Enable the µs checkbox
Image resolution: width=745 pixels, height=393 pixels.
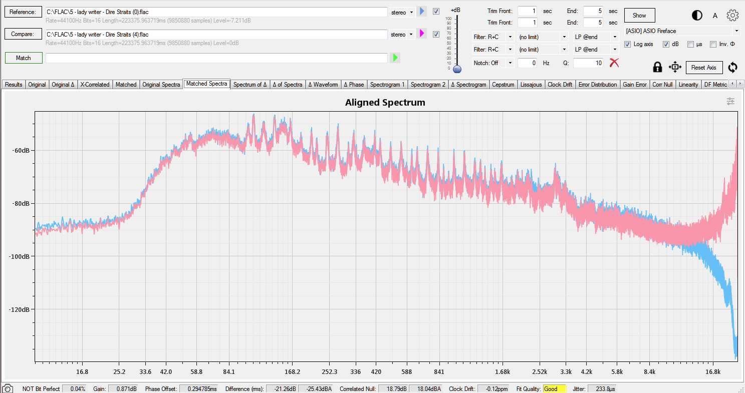(x=690, y=44)
